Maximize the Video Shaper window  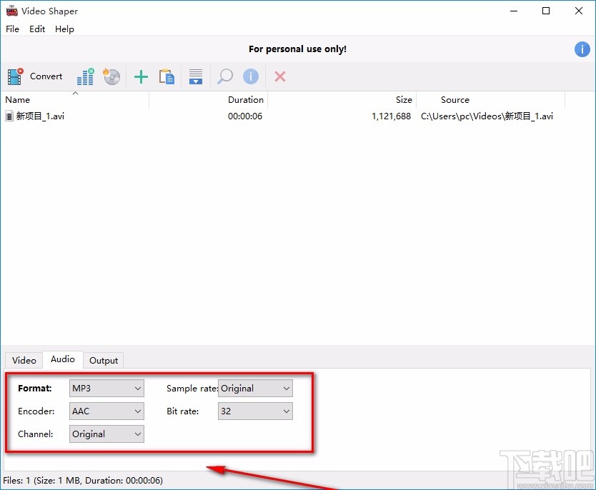[546, 11]
